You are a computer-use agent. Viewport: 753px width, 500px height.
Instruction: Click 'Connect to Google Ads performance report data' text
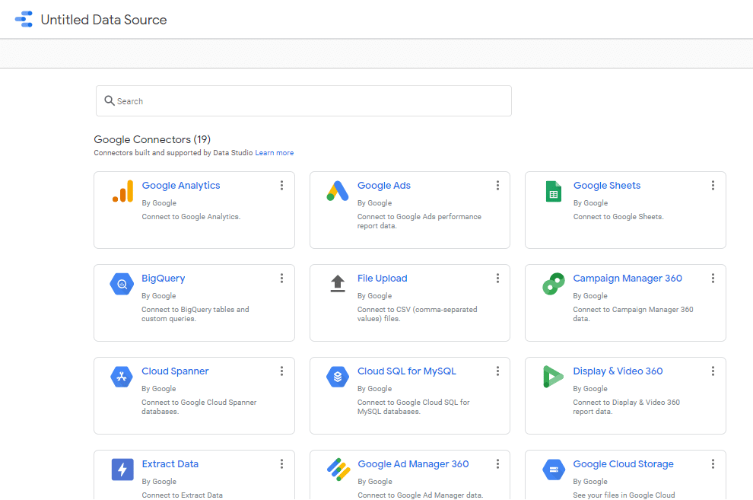point(419,221)
